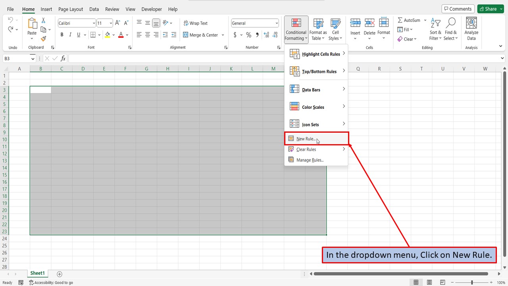This screenshot has width=508, height=286.
Task: Expand the Highlight Cells Rules submenu
Action: click(321, 54)
